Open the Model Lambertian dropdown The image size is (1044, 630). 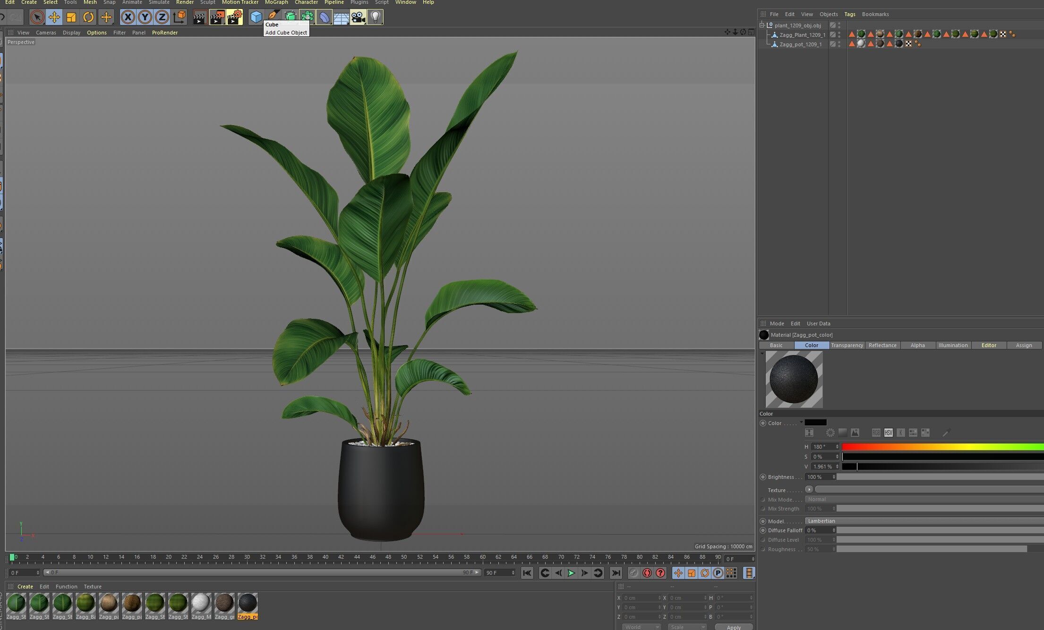pos(924,521)
